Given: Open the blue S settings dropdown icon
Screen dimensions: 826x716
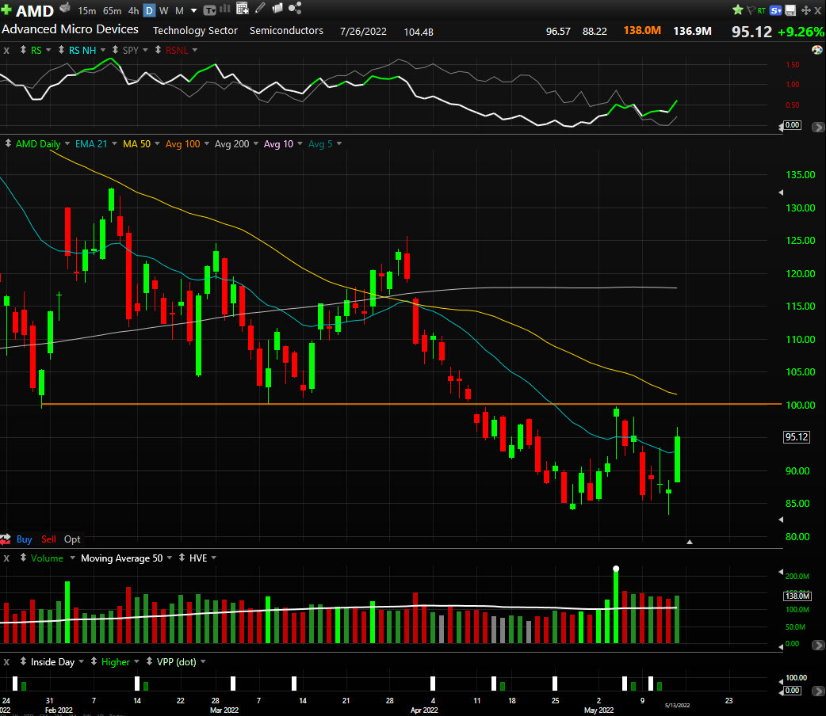Looking at the screenshot, I should 775,10.
